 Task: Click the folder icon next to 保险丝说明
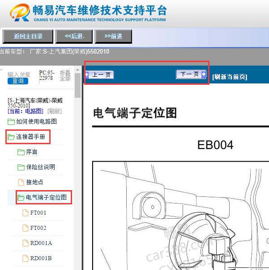(x=21, y=167)
